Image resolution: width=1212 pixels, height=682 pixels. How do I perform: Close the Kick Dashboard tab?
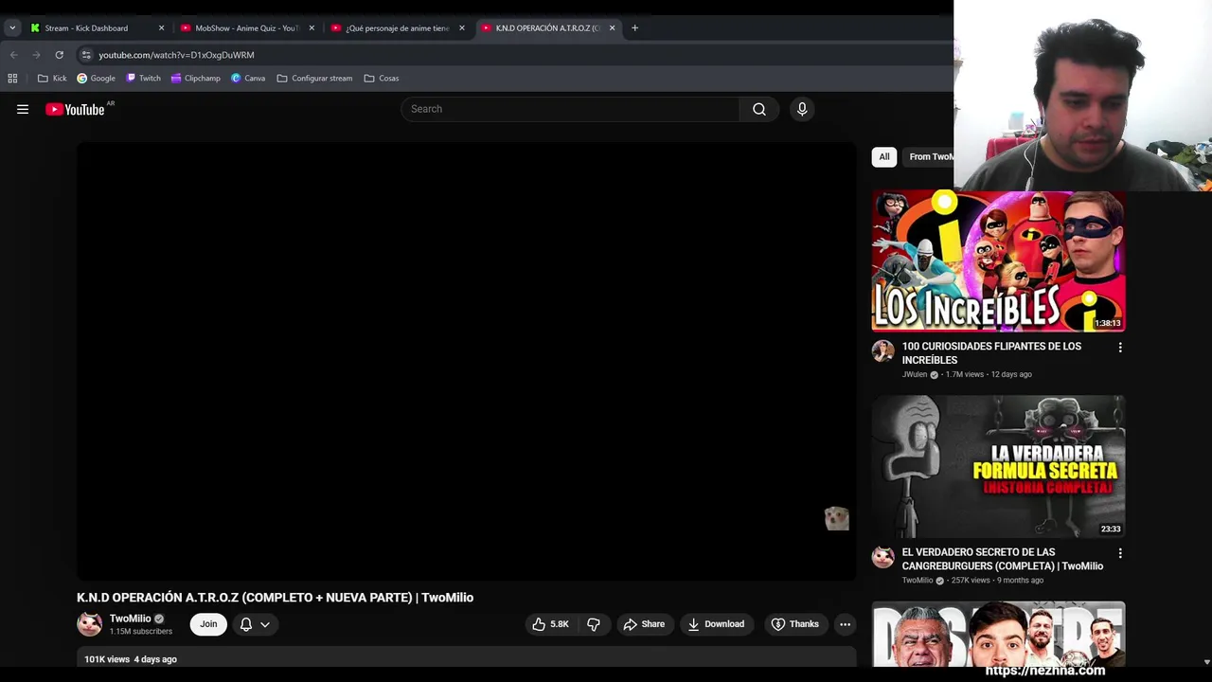pyautogui.click(x=161, y=28)
